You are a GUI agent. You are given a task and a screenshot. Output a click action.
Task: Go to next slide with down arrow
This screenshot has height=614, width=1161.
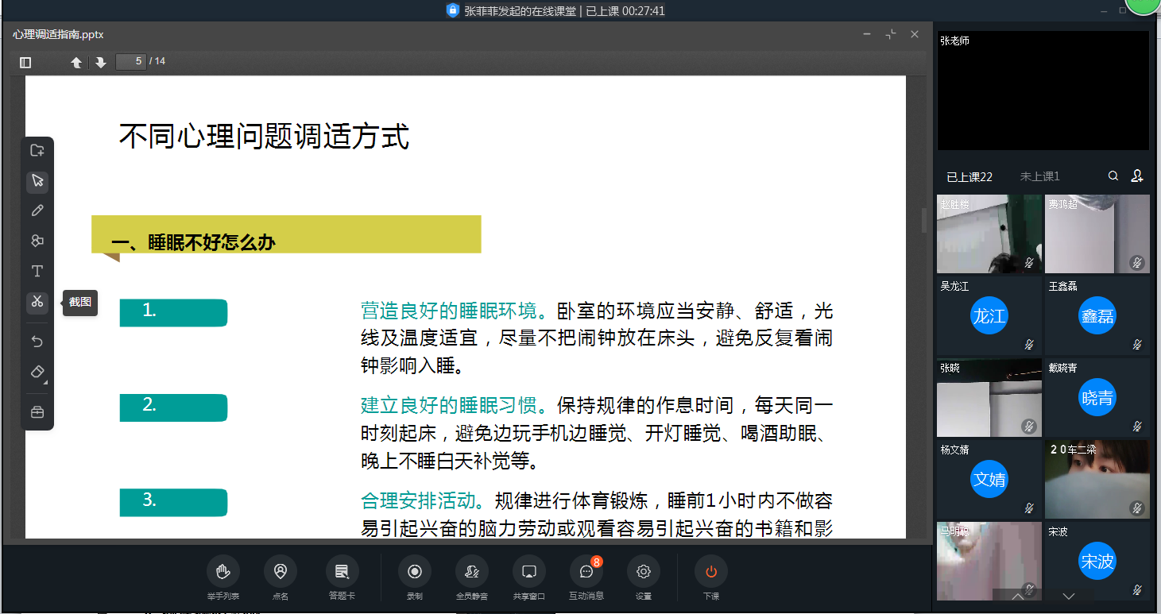[x=101, y=62]
